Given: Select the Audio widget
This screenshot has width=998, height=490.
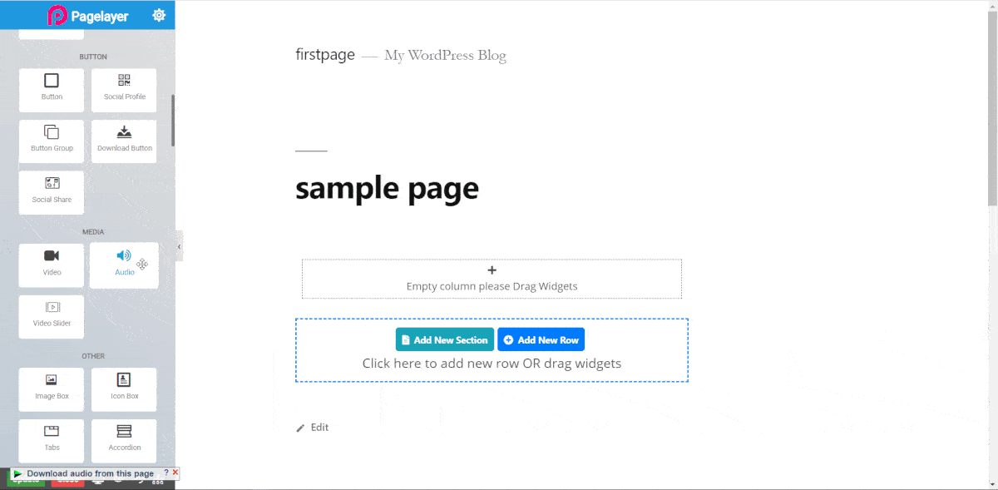Looking at the screenshot, I should tap(123, 265).
